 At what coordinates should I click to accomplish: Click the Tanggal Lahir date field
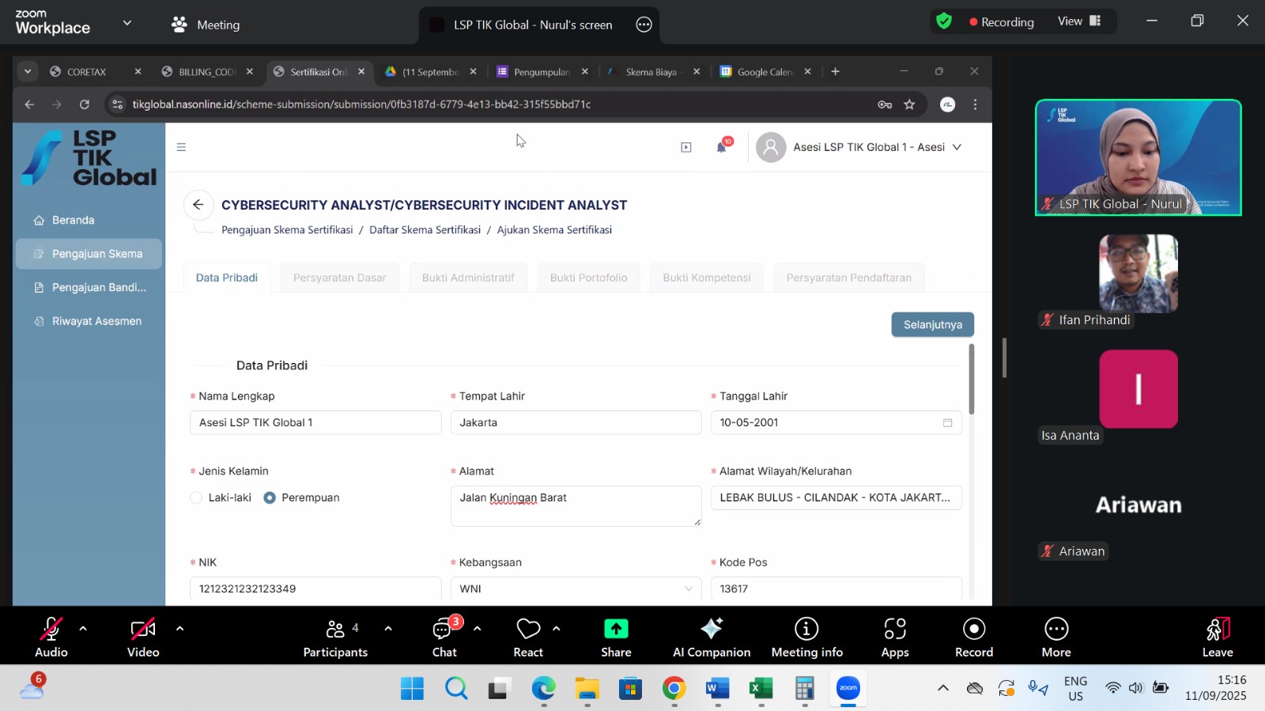pos(826,422)
